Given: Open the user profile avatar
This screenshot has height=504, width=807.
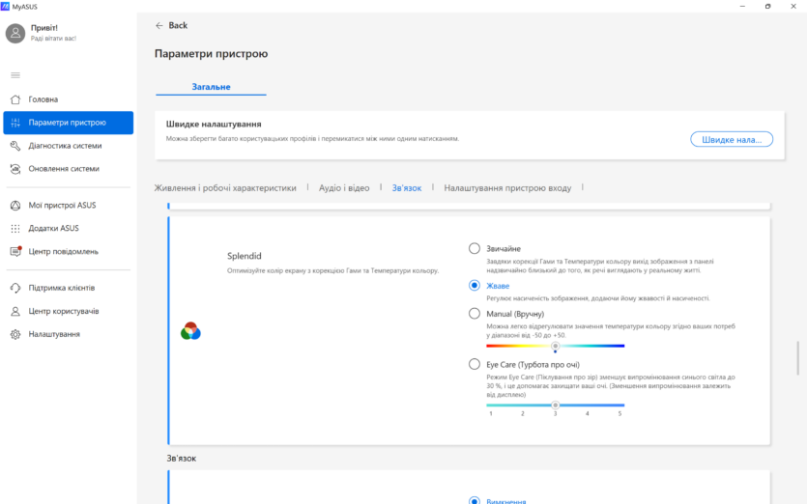Looking at the screenshot, I should pyautogui.click(x=15, y=34).
